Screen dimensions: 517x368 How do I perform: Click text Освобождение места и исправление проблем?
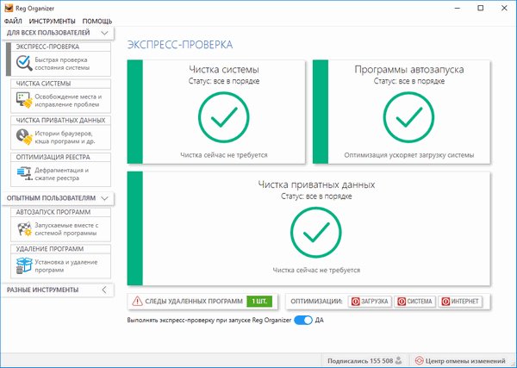(68, 101)
